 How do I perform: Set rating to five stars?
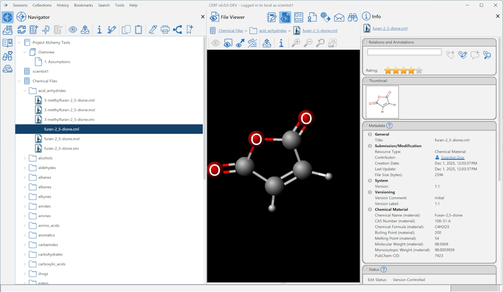419,71
